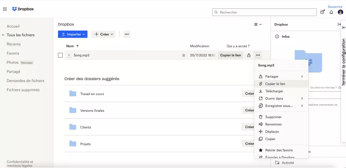This screenshot has height=168, width=346.
Task: Star the Song.mp3 file
Action: tap(184, 55)
